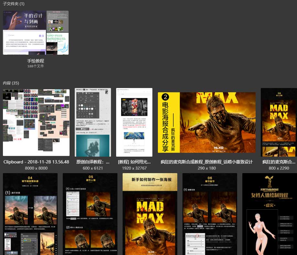Select the 06 调节细节 tutorial thumbnail

(x=210, y=214)
